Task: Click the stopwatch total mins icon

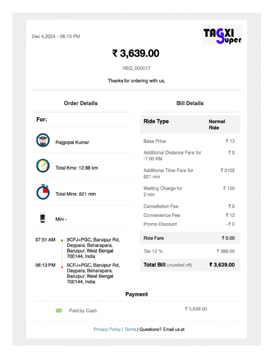Action: (43, 192)
